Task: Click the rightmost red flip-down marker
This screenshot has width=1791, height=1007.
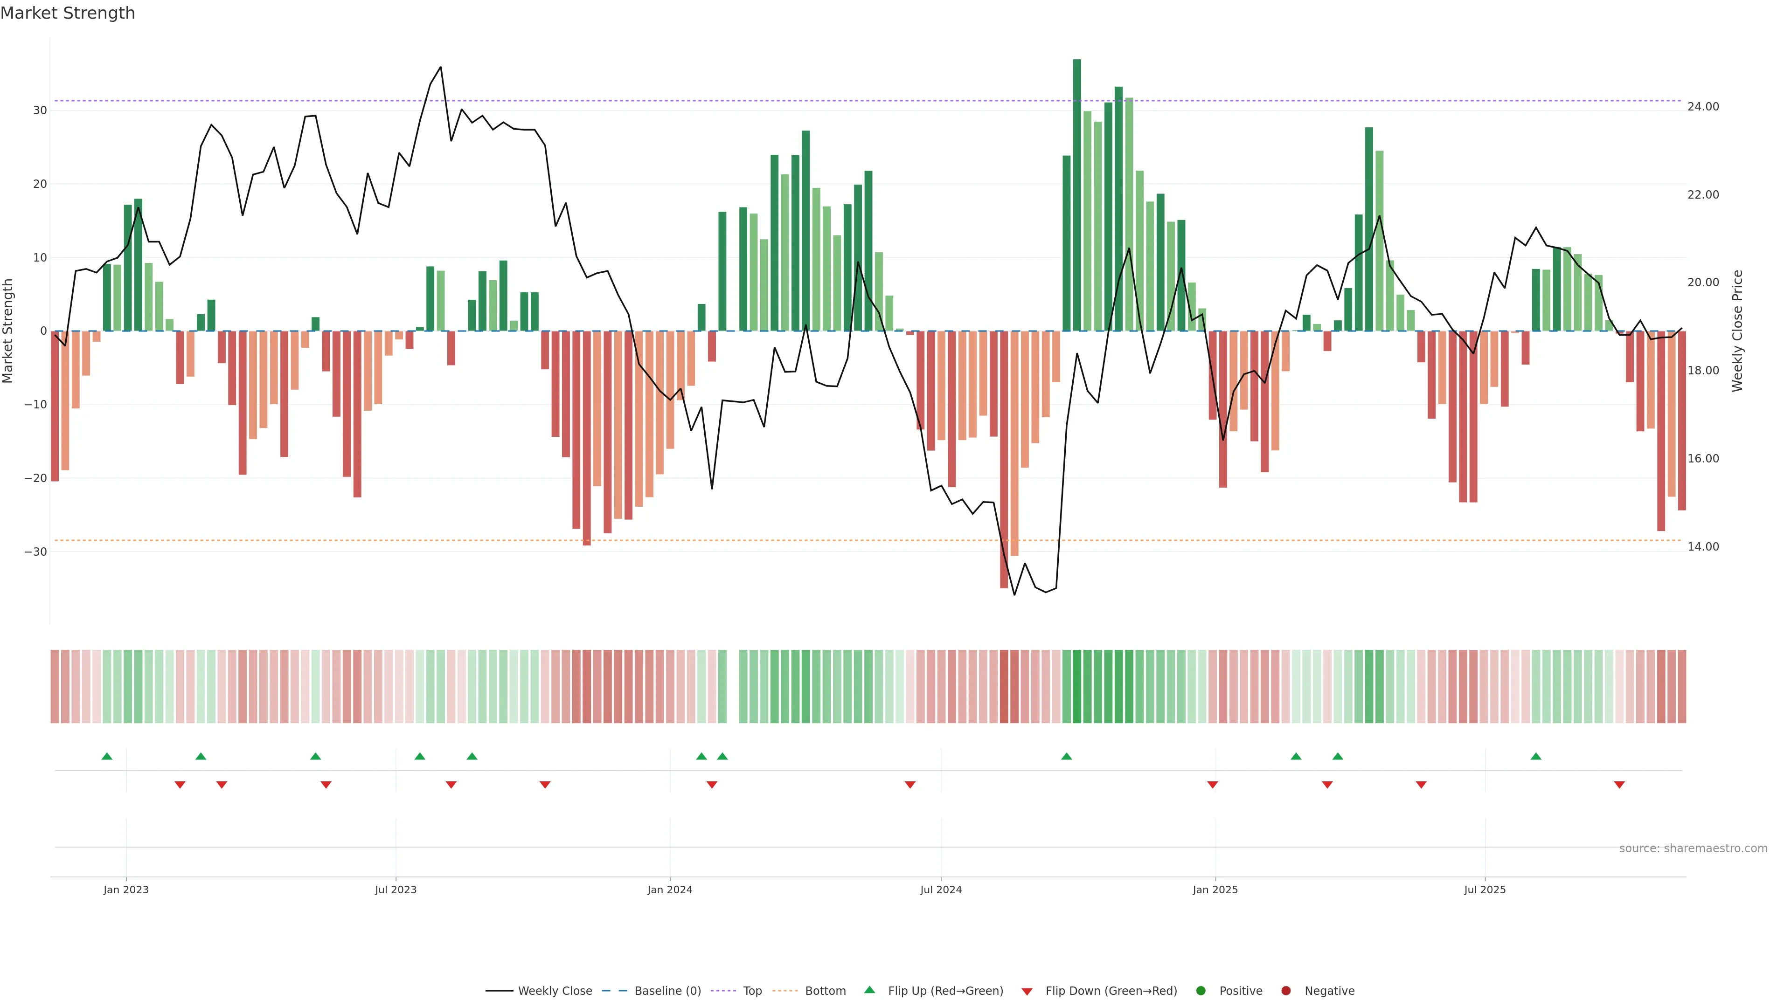Action: point(1619,785)
